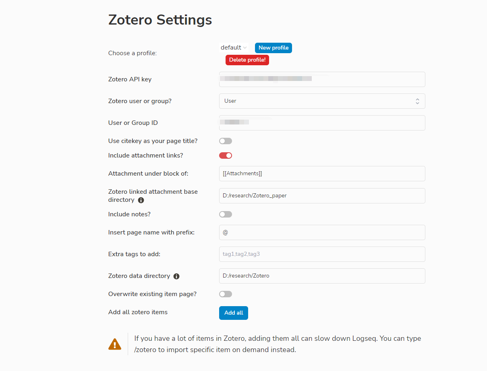Click the Zotero_paper base directory field
Viewport: 487px width, 371px height.
[x=321, y=195]
